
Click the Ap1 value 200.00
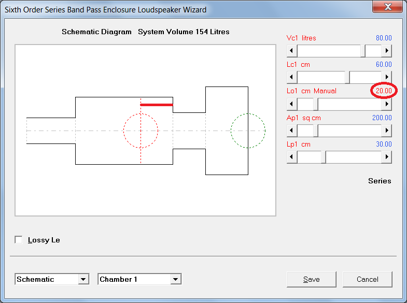click(382, 118)
